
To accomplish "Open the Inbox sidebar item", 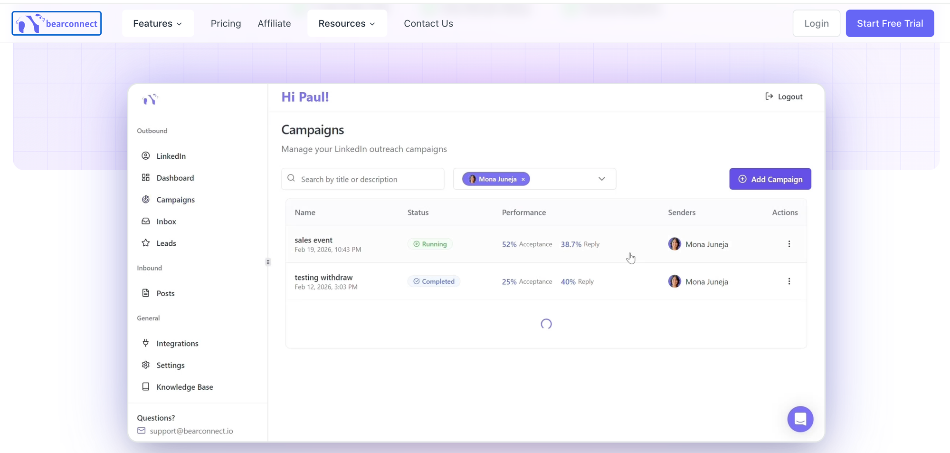I will click(166, 222).
